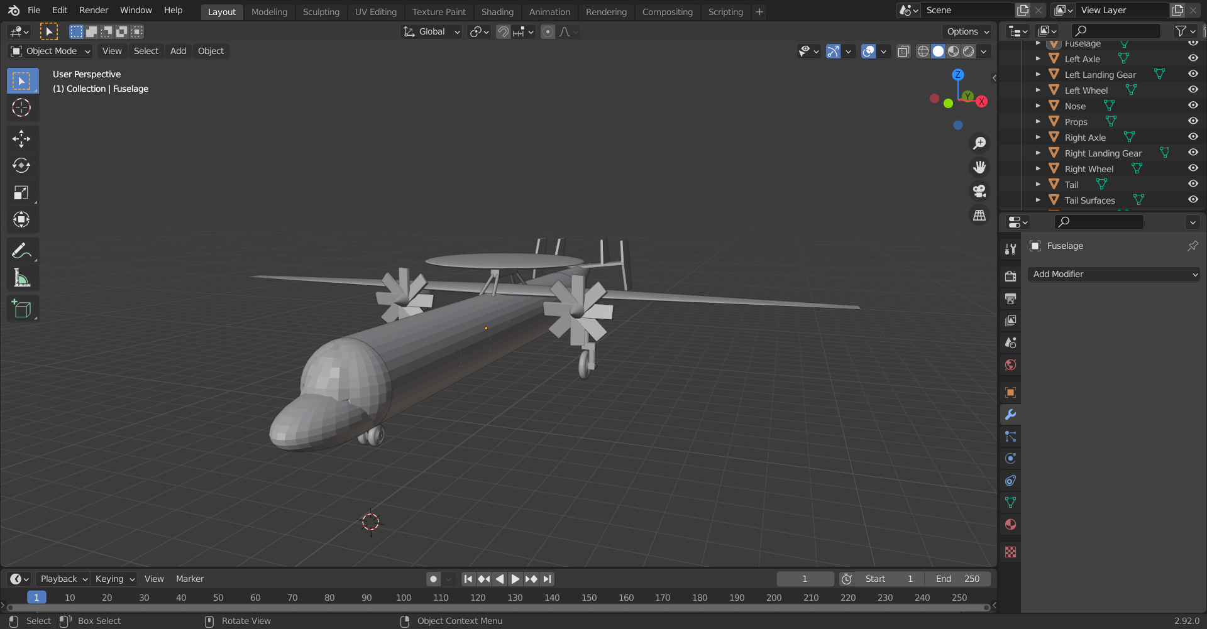Screen dimensions: 1207x629
Task: Activate the Scale tool
Action: click(x=22, y=192)
